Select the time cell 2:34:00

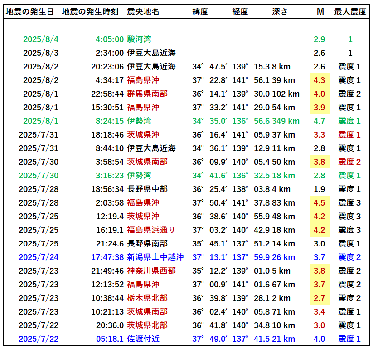pos(110,53)
